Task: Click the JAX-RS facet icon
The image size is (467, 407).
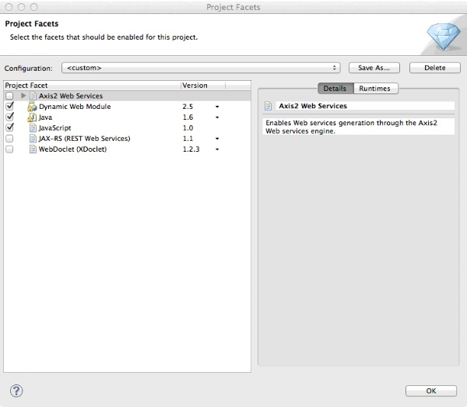Action: tap(33, 139)
